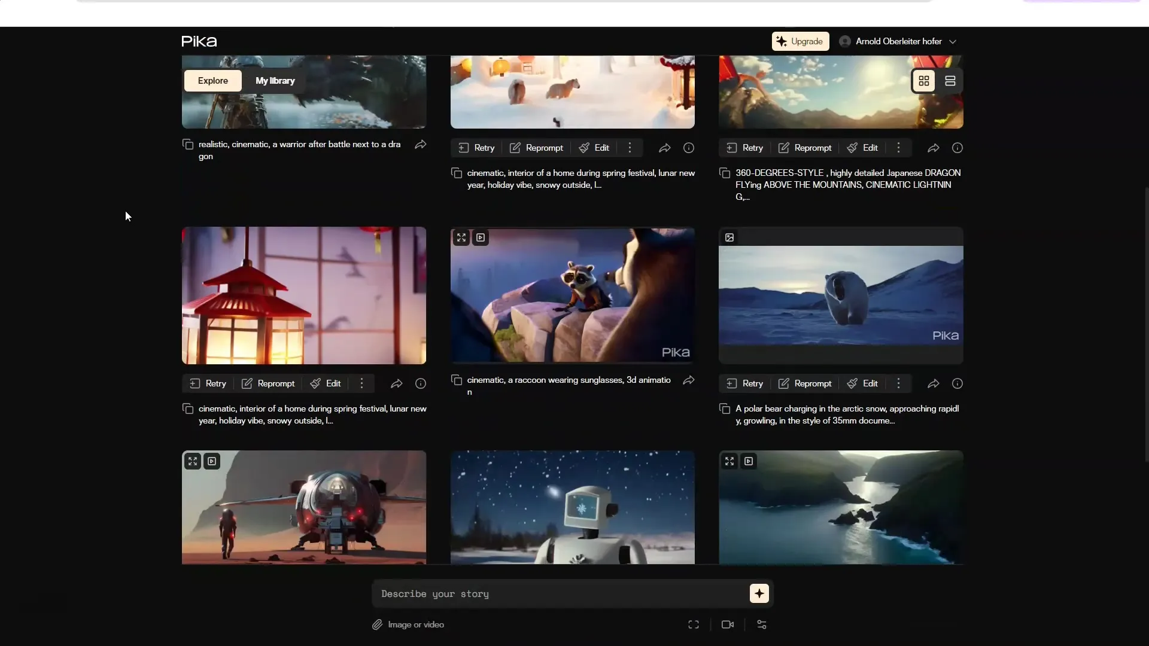Switch to the Explore tab
The width and height of the screenshot is (1149, 646).
(x=213, y=81)
